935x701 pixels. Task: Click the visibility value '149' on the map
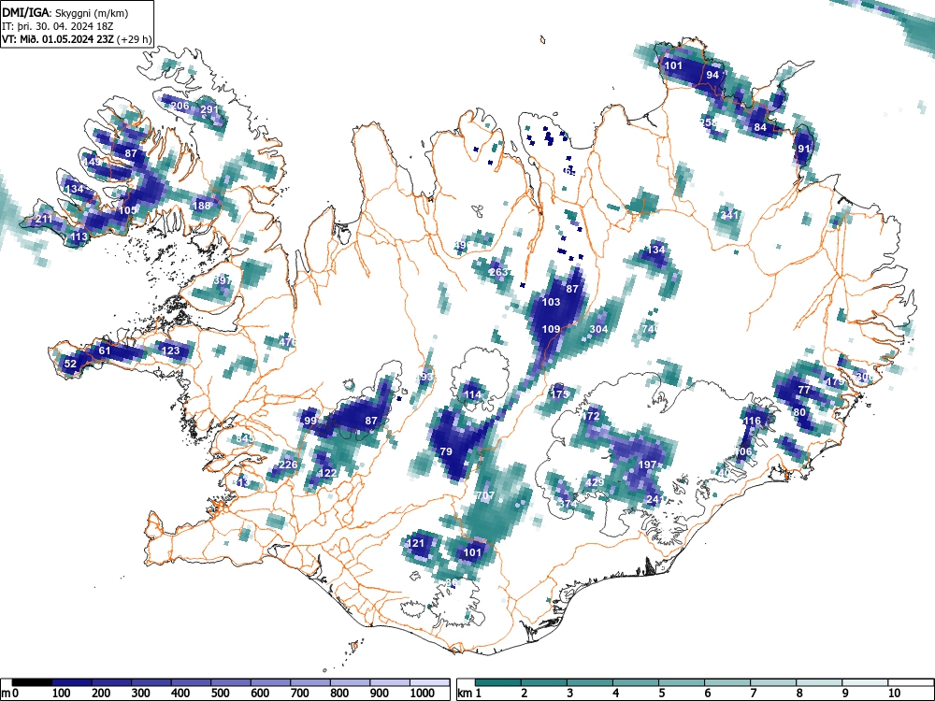coord(93,162)
